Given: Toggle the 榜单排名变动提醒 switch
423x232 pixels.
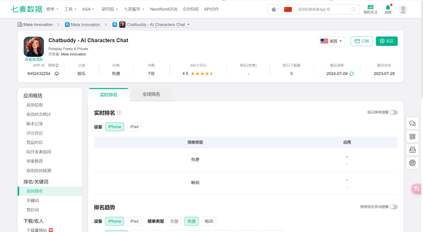Looking at the screenshot, I should [394, 207].
